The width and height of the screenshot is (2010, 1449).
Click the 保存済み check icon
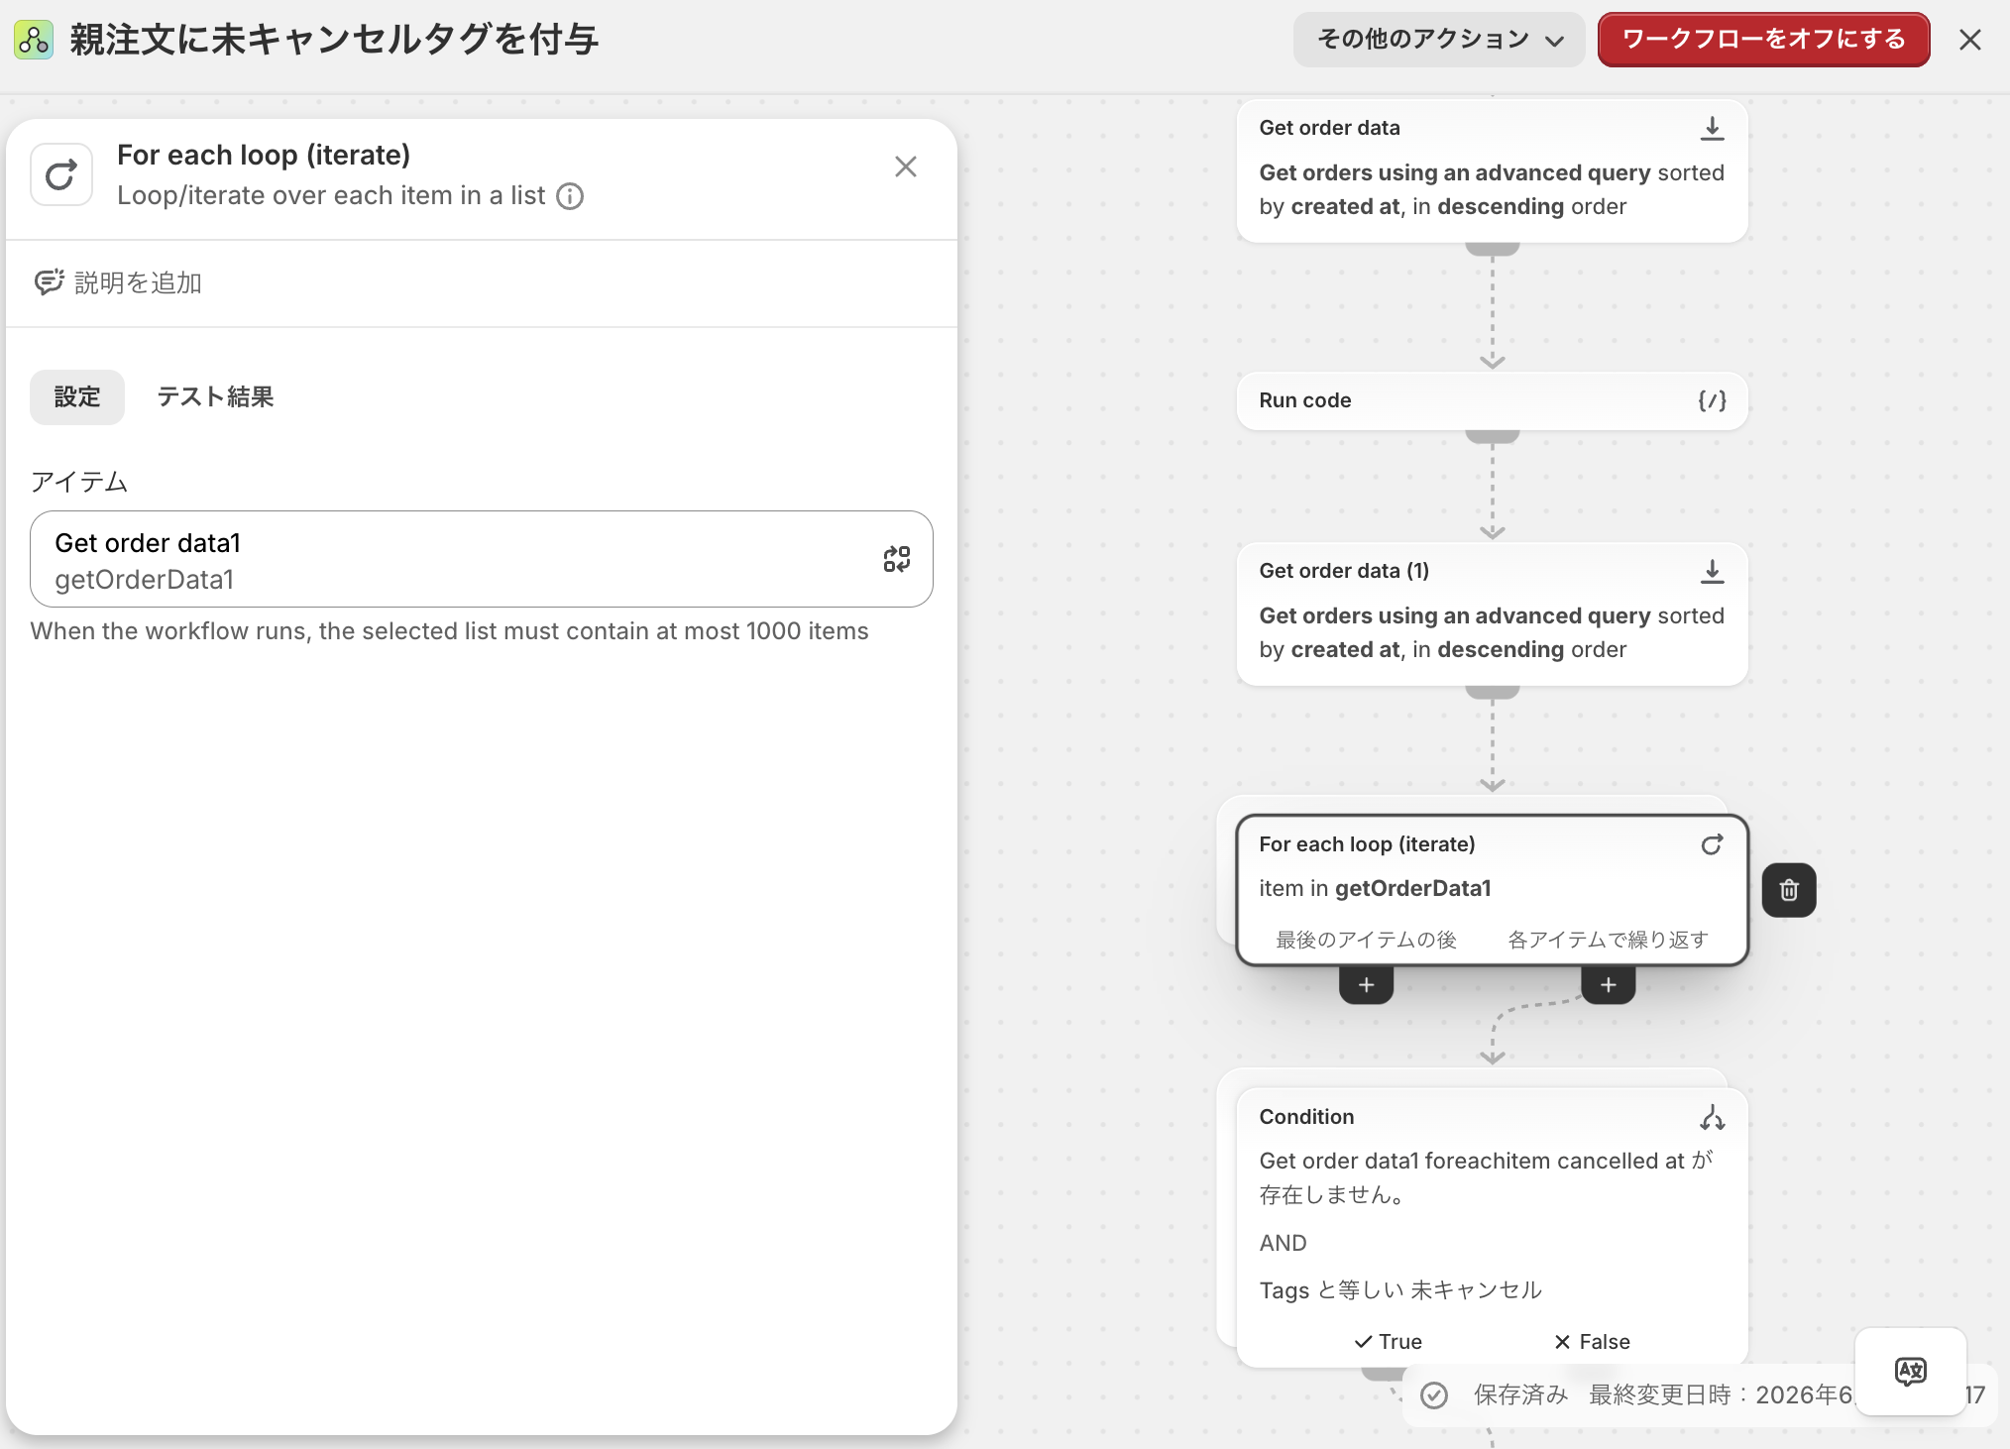pos(1434,1395)
